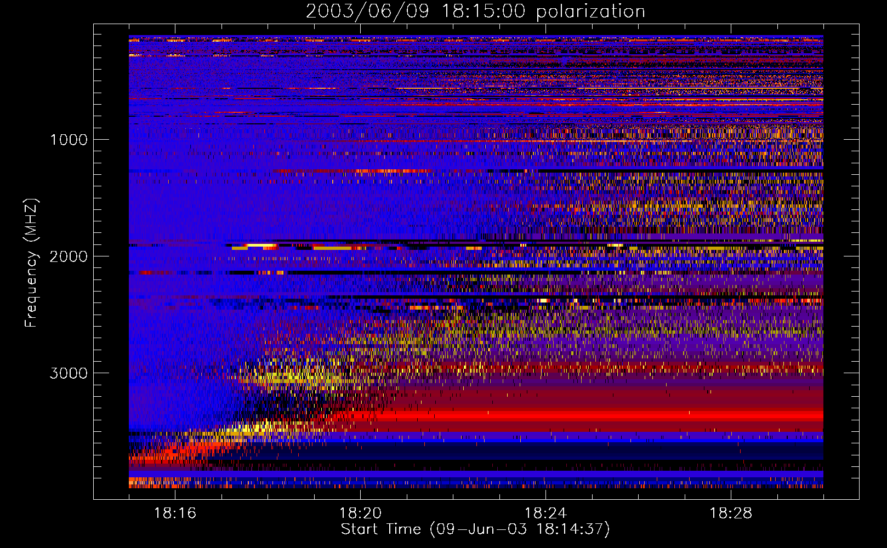Click the 'Frequency (MHZ)' axis label
The width and height of the screenshot is (887, 548).
(x=31, y=263)
